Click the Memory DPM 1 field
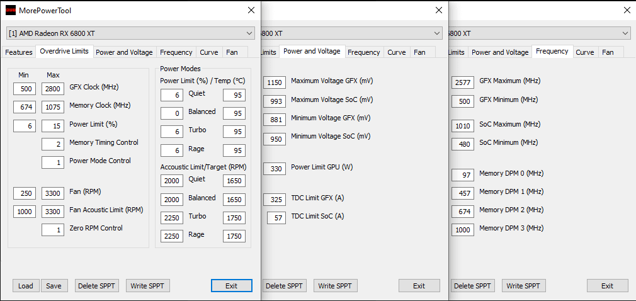This screenshot has height=301, width=636. pos(463,193)
